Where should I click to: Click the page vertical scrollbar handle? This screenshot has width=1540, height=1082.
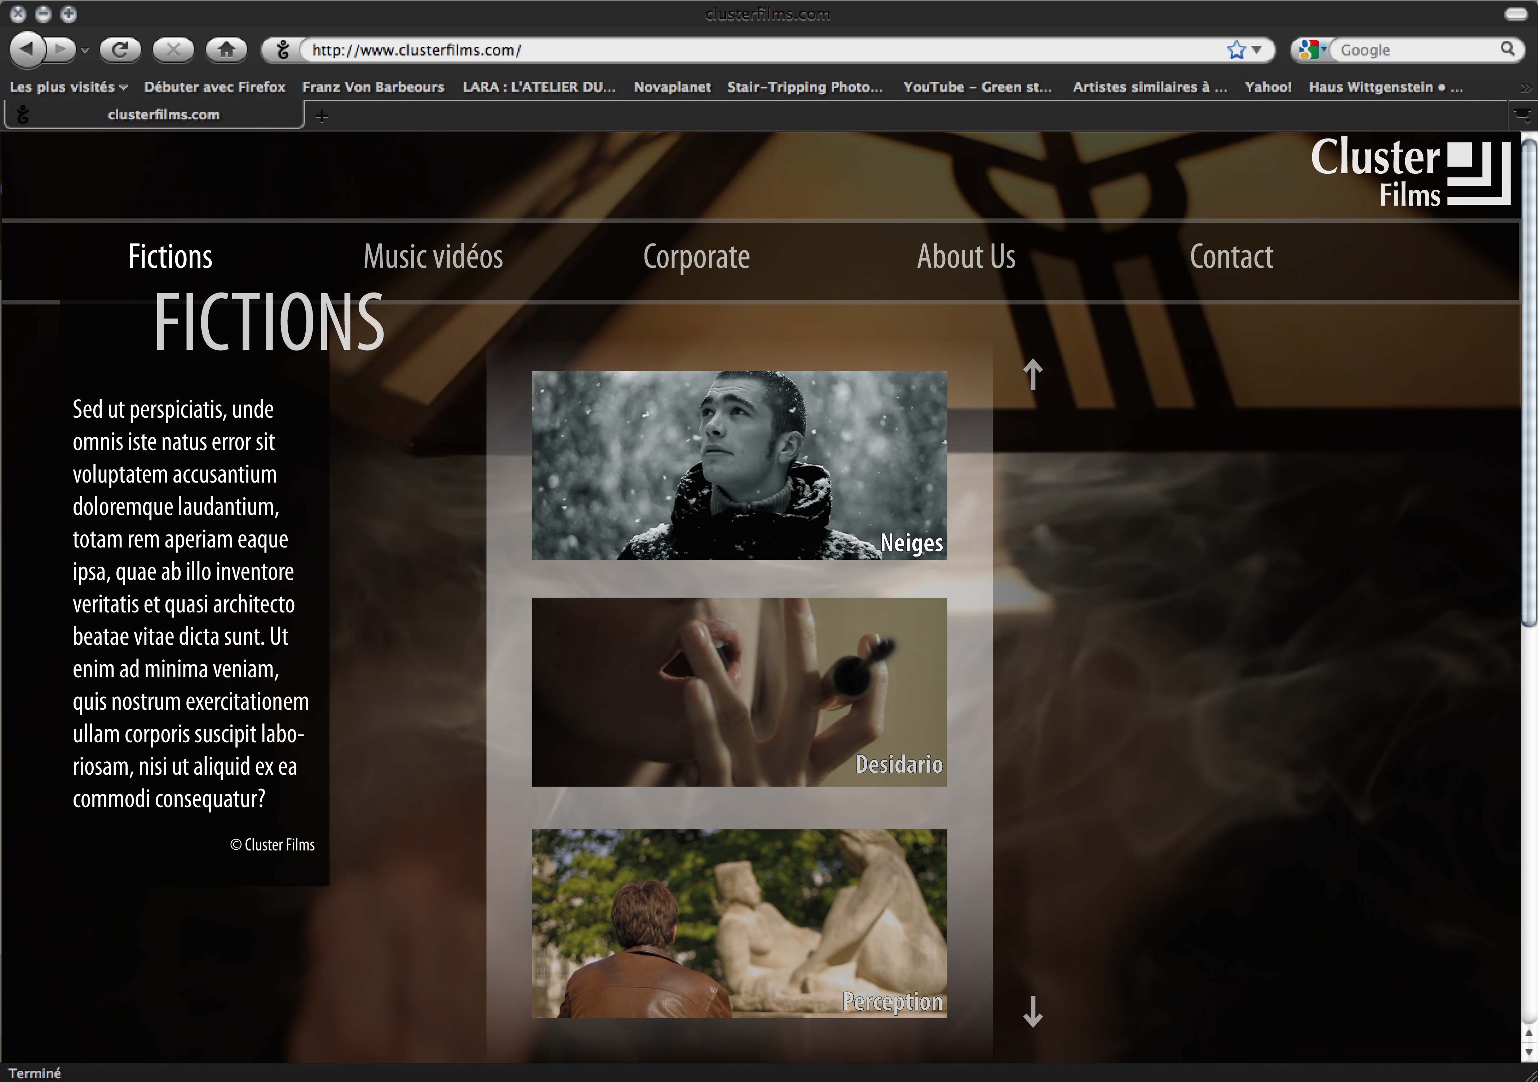pos(1528,383)
